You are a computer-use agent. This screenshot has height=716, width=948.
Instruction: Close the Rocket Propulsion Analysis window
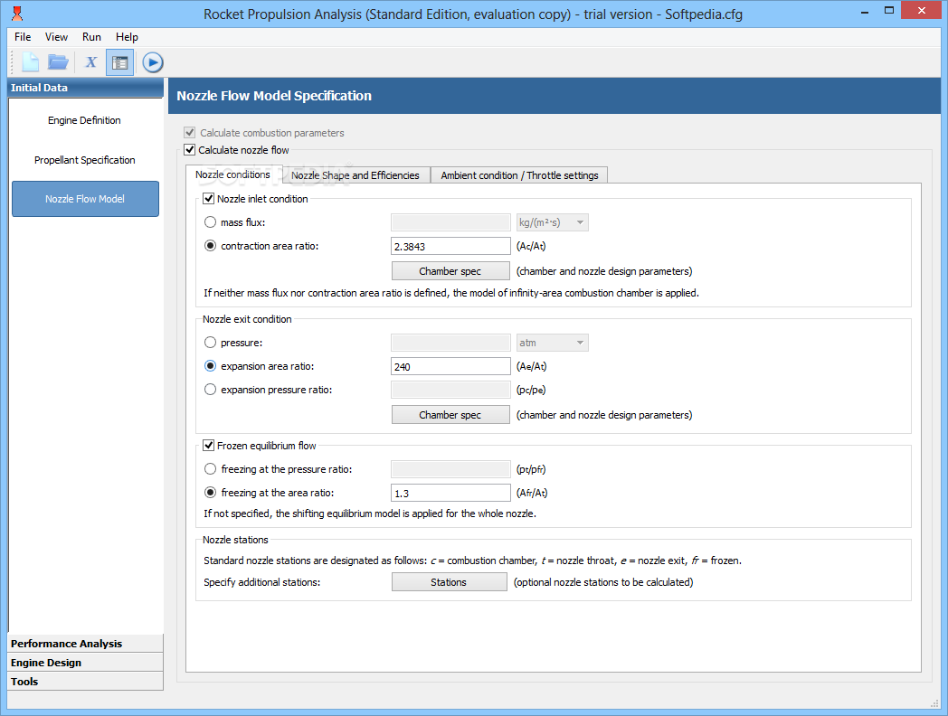tap(921, 10)
